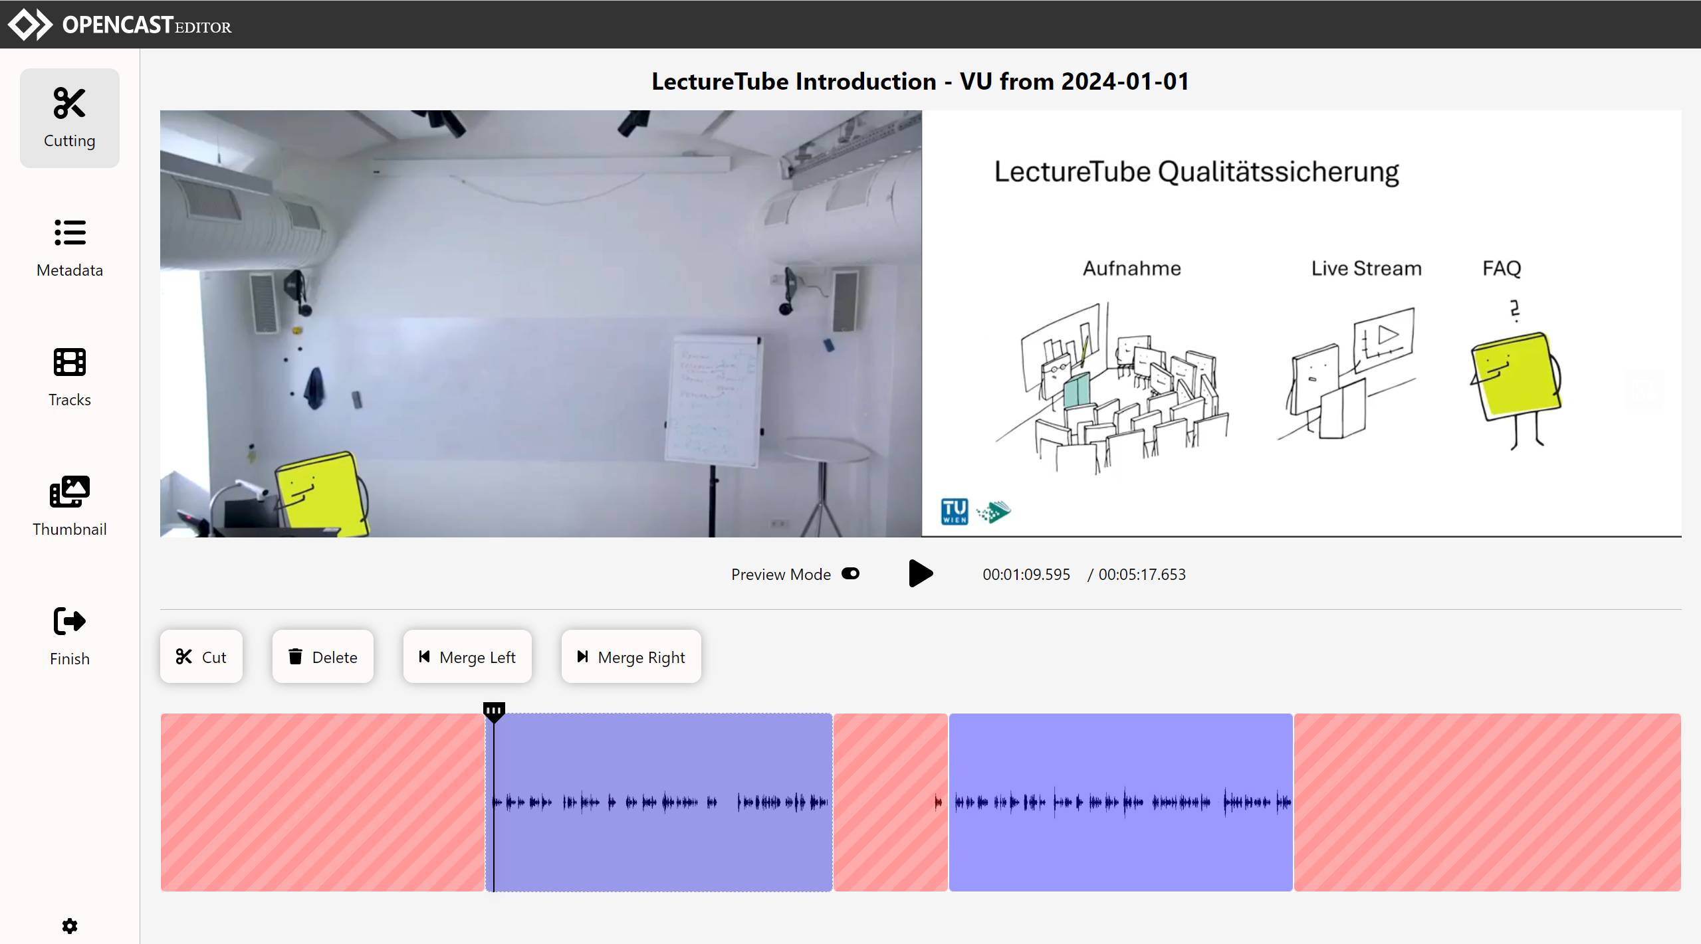Click the total duration 00:05:17.653
The height and width of the screenshot is (944, 1701).
click(1142, 574)
